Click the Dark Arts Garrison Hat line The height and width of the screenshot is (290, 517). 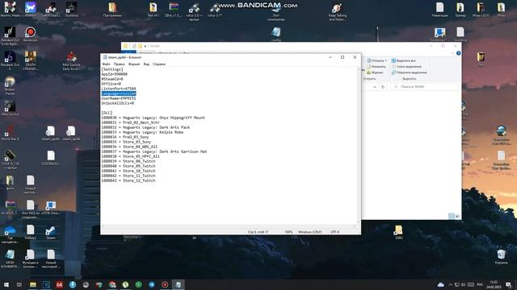point(154,151)
